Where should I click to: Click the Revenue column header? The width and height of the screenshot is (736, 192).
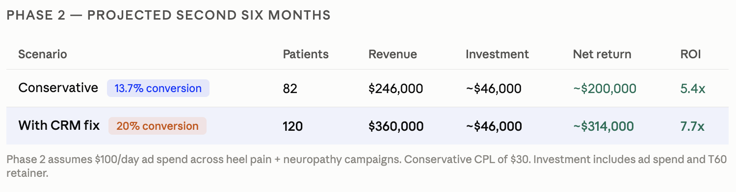[393, 54]
